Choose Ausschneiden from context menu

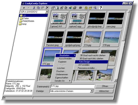coord(65,58)
